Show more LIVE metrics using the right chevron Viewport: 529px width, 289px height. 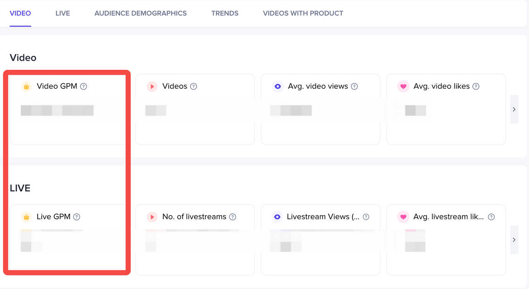point(514,240)
